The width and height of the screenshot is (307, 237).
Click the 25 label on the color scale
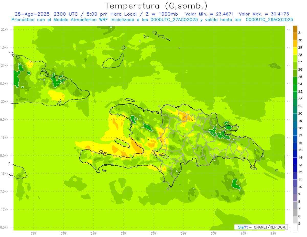point(300,77)
